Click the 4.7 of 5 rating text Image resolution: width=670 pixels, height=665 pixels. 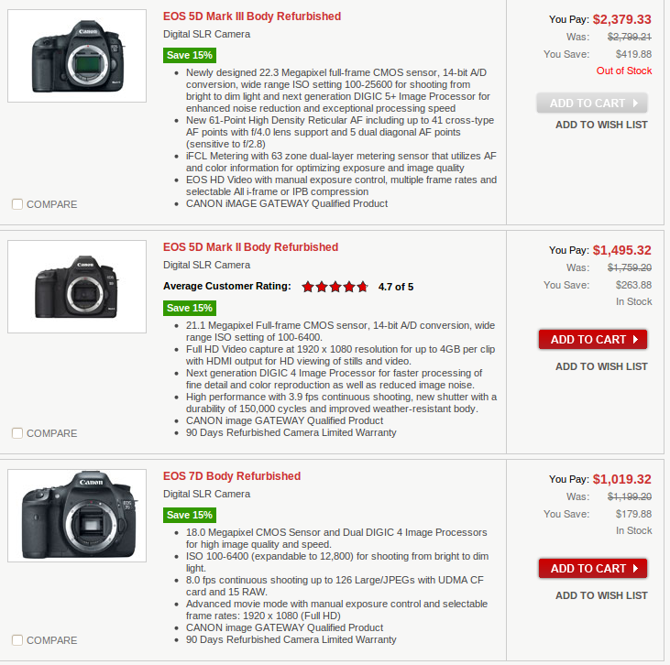(396, 287)
